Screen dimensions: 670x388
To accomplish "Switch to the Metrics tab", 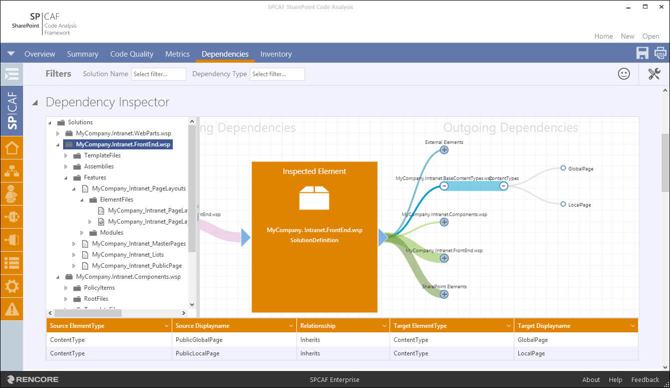I will (178, 54).
